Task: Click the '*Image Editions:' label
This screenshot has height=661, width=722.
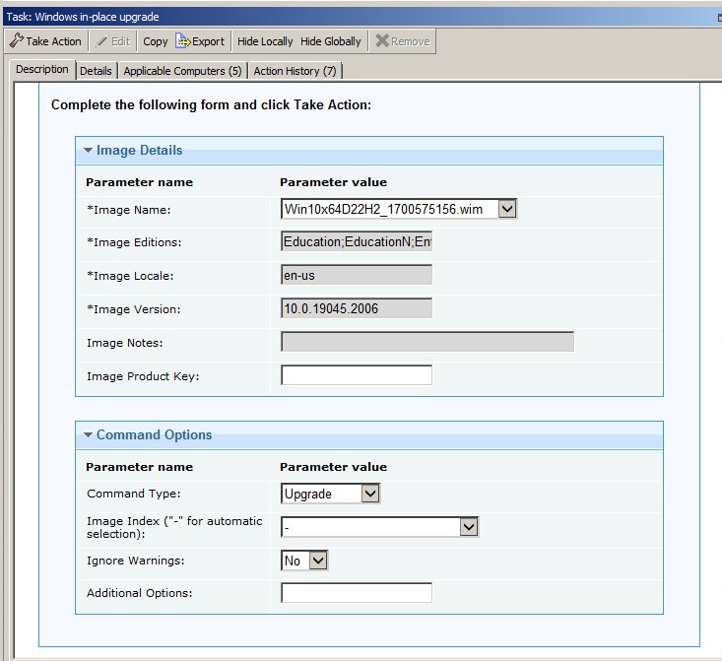Action: coord(134,242)
